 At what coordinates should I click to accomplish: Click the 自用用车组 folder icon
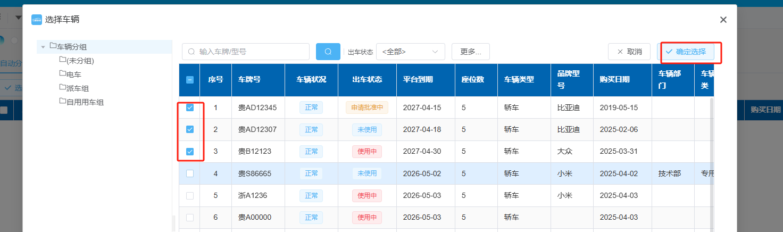point(63,101)
